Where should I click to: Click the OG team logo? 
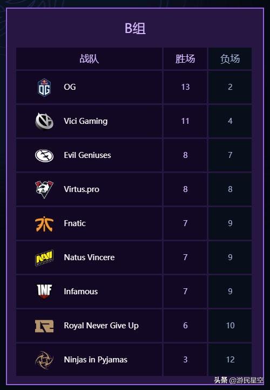(x=44, y=87)
